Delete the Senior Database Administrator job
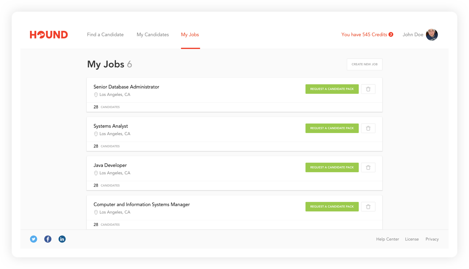469x269 pixels. 368,89
